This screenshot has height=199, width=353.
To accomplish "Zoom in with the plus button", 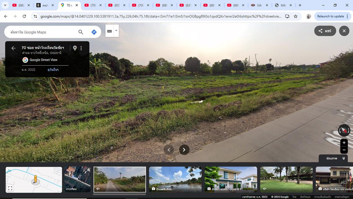I will click(x=344, y=143).
